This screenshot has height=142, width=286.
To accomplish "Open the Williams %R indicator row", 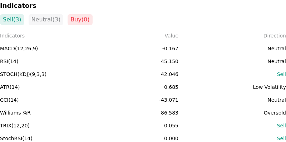I will pos(143,113).
